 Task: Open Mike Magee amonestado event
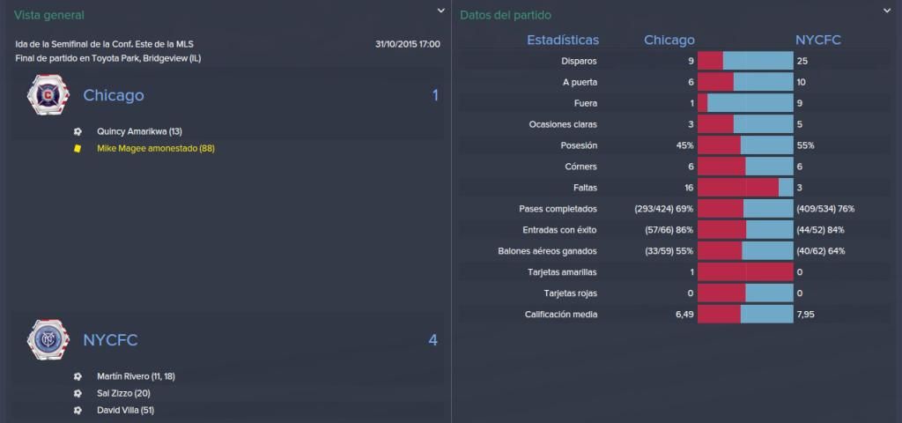click(156, 148)
